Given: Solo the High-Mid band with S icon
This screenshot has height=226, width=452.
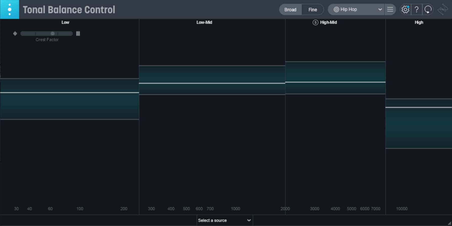Looking at the screenshot, I should 315,22.
